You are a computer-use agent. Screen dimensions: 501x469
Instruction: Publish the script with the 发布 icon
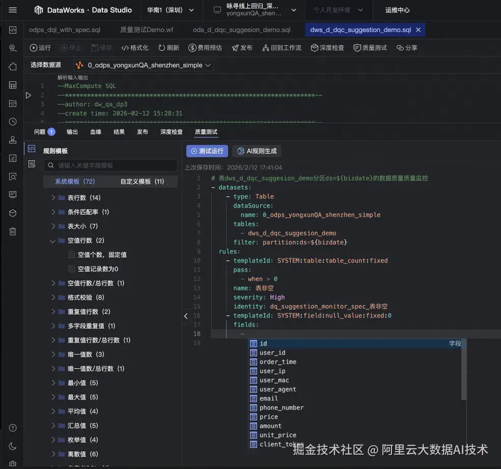coord(242,47)
